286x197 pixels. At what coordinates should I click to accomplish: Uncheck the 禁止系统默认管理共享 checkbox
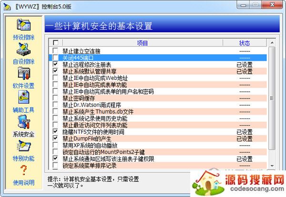pos(55,71)
